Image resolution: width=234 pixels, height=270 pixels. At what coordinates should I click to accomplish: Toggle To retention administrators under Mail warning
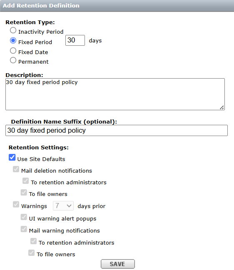pos(33,241)
